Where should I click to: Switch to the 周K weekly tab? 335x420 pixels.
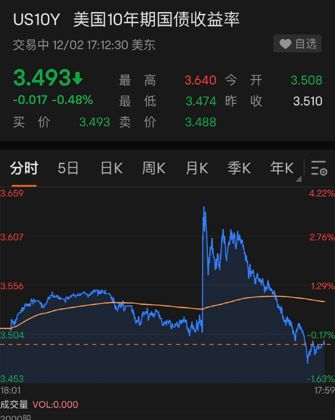click(154, 168)
